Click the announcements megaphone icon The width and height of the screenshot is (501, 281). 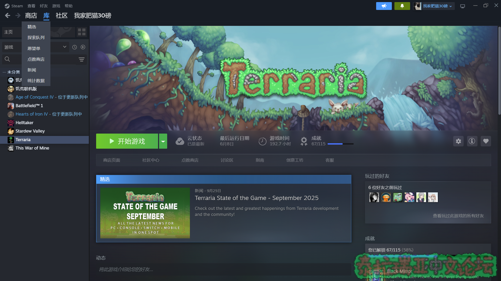coord(383,6)
